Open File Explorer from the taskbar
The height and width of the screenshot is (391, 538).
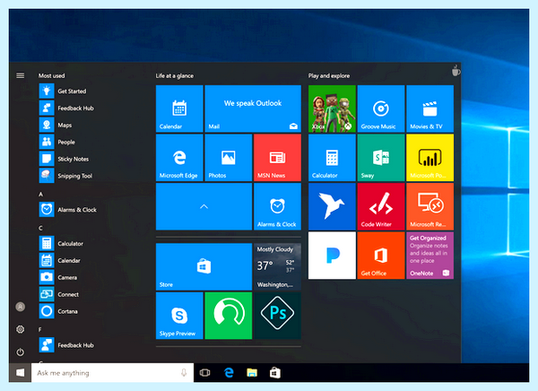click(x=252, y=373)
